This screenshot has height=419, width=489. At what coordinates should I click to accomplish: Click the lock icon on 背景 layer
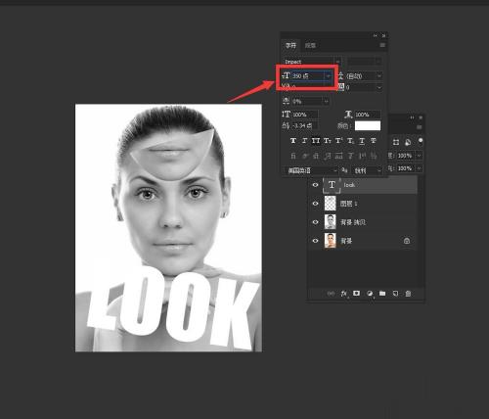pos(407,241)
